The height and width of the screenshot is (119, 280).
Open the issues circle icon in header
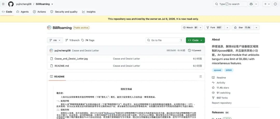pyautogui.click(x=275, y=4)
